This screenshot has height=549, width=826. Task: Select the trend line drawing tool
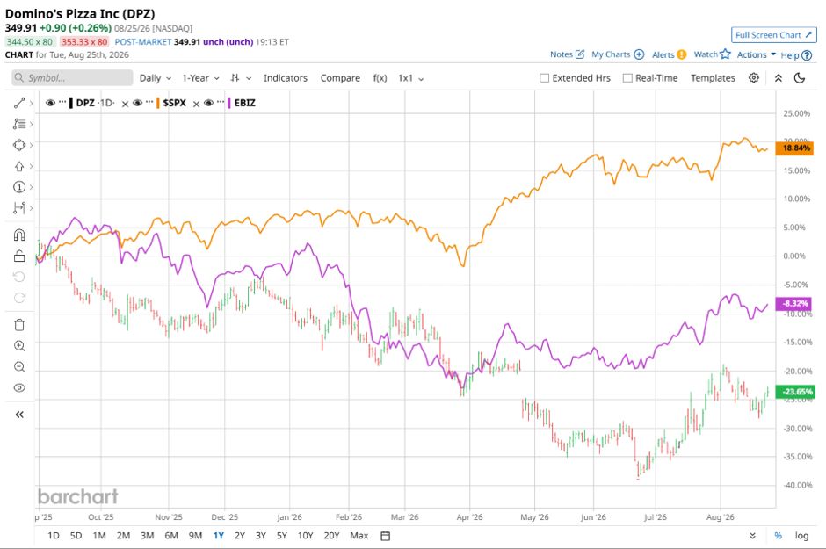[19, 103]
